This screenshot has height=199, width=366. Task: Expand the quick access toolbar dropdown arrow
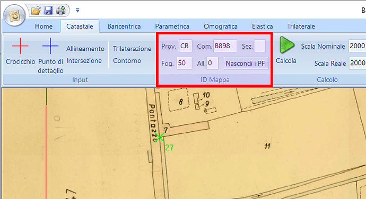[77, 10]
